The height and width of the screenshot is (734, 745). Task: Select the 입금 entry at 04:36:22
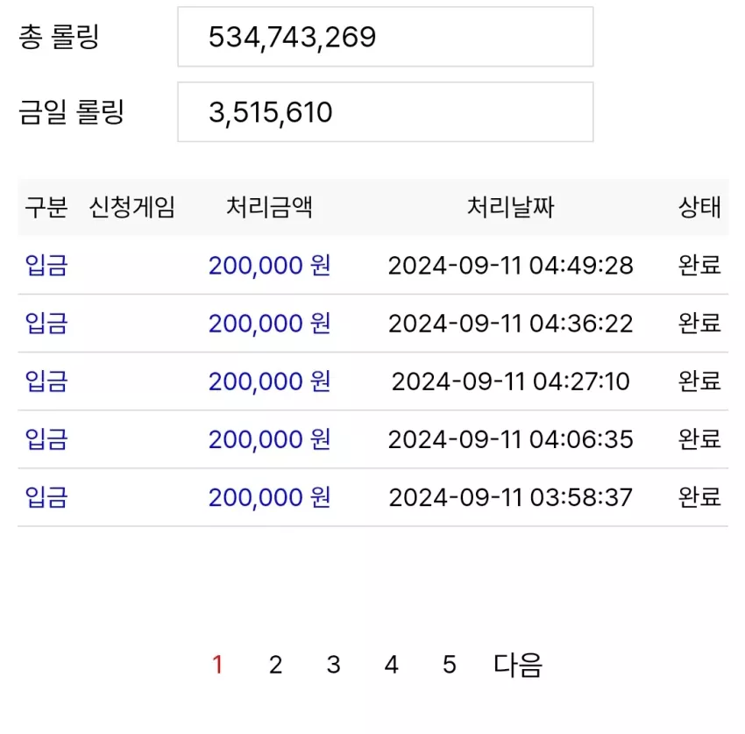pos(46,324)
